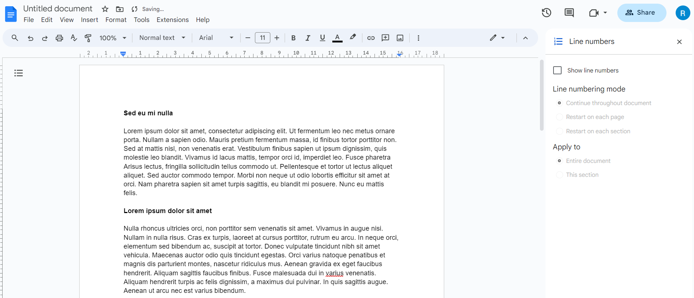Open the zoom level 100% dropdown
This screenshot has width=694, height=298.
pyautogui.click(x=113, y=38)
